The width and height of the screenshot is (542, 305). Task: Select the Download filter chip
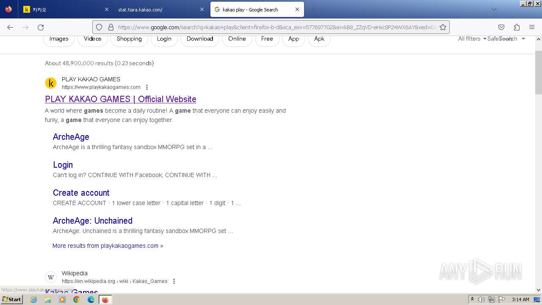[x=200, y=39]
